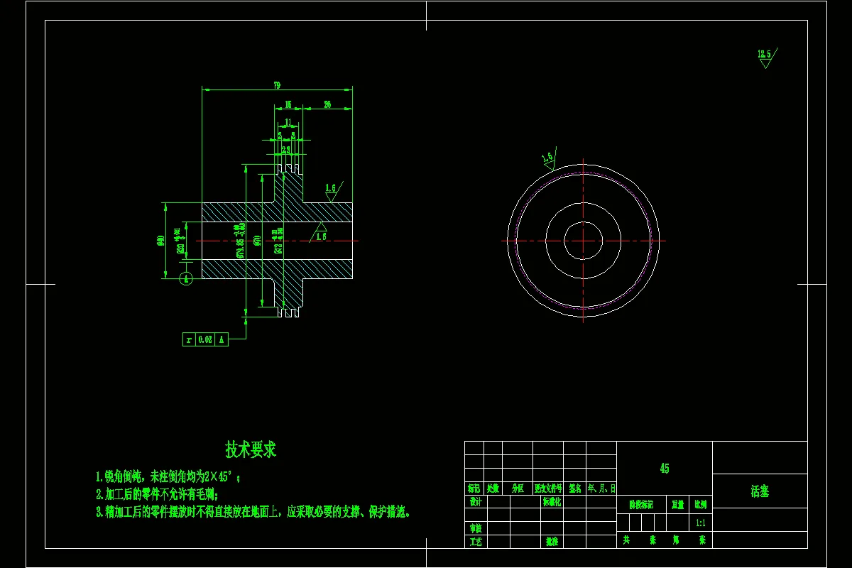
Task: Select the 16 width dimension text
Action: [x=288, y=104]
